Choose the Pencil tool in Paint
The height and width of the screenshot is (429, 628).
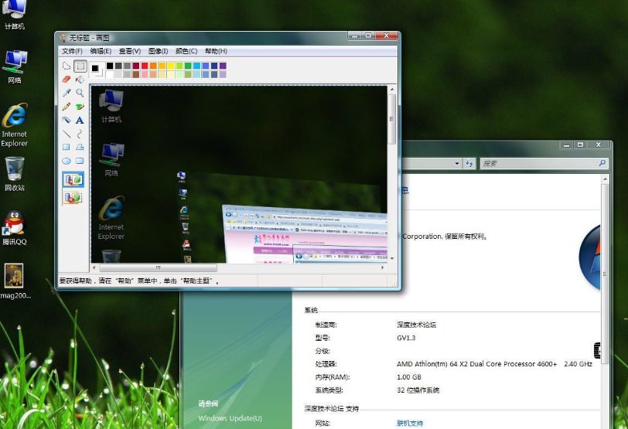(67, 107)
